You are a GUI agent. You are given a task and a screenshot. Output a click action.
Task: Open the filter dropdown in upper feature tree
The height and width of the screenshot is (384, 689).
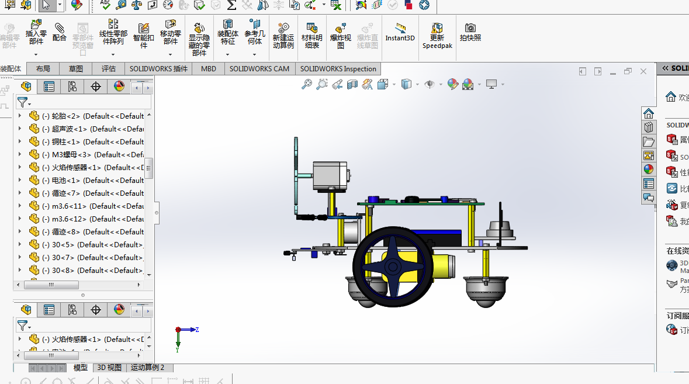[24, 103]
